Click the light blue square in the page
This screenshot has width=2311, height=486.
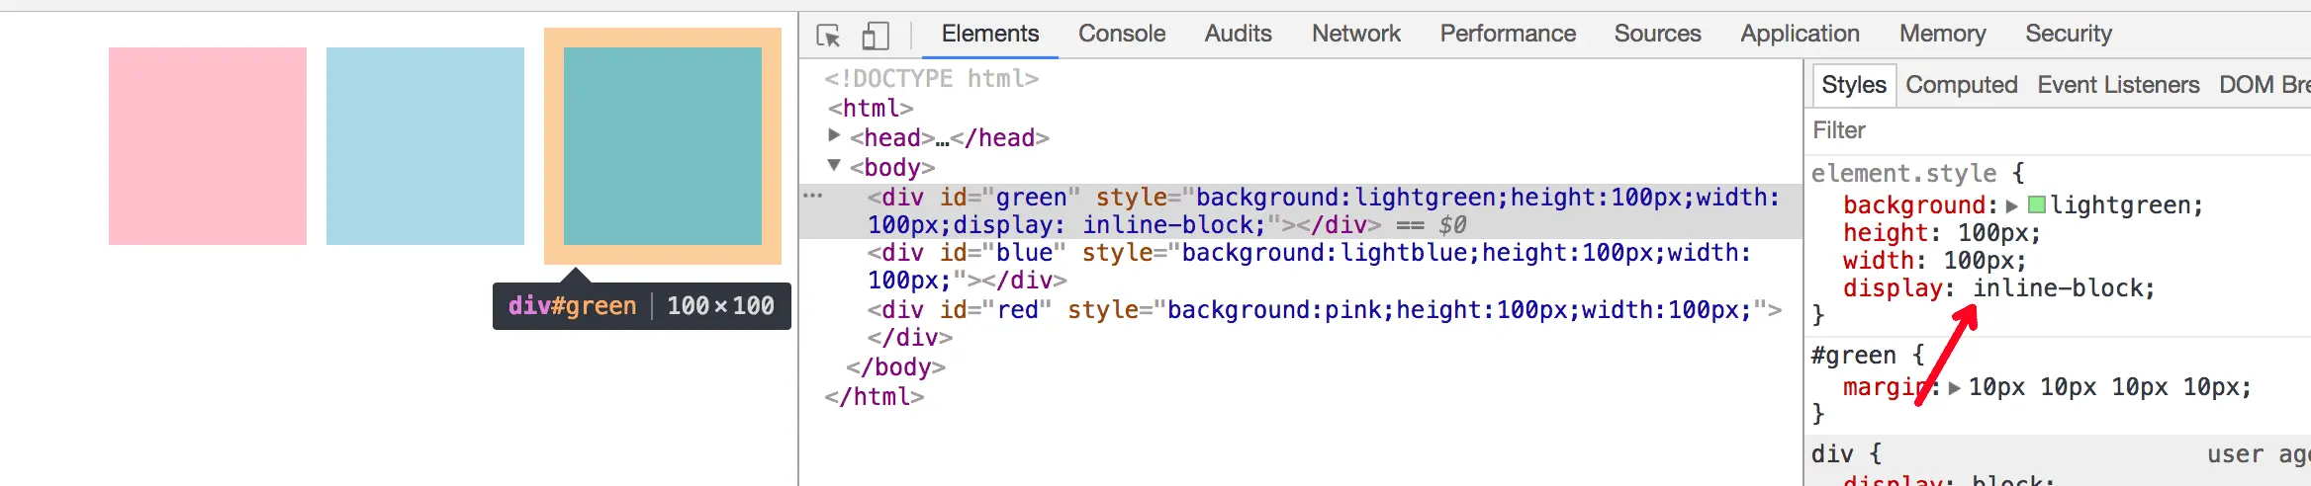click(x=425, y=146)
